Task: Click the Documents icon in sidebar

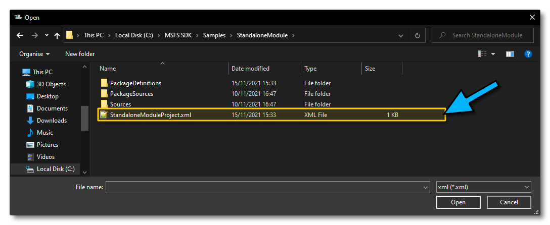Action: [30, 108]
